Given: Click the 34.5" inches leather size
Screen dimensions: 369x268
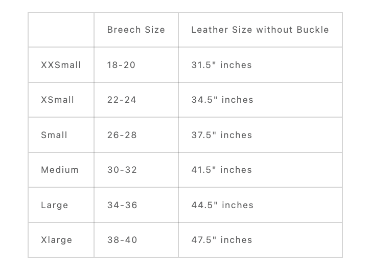Looking at the screenshot, I should click(x=222, y=100).
